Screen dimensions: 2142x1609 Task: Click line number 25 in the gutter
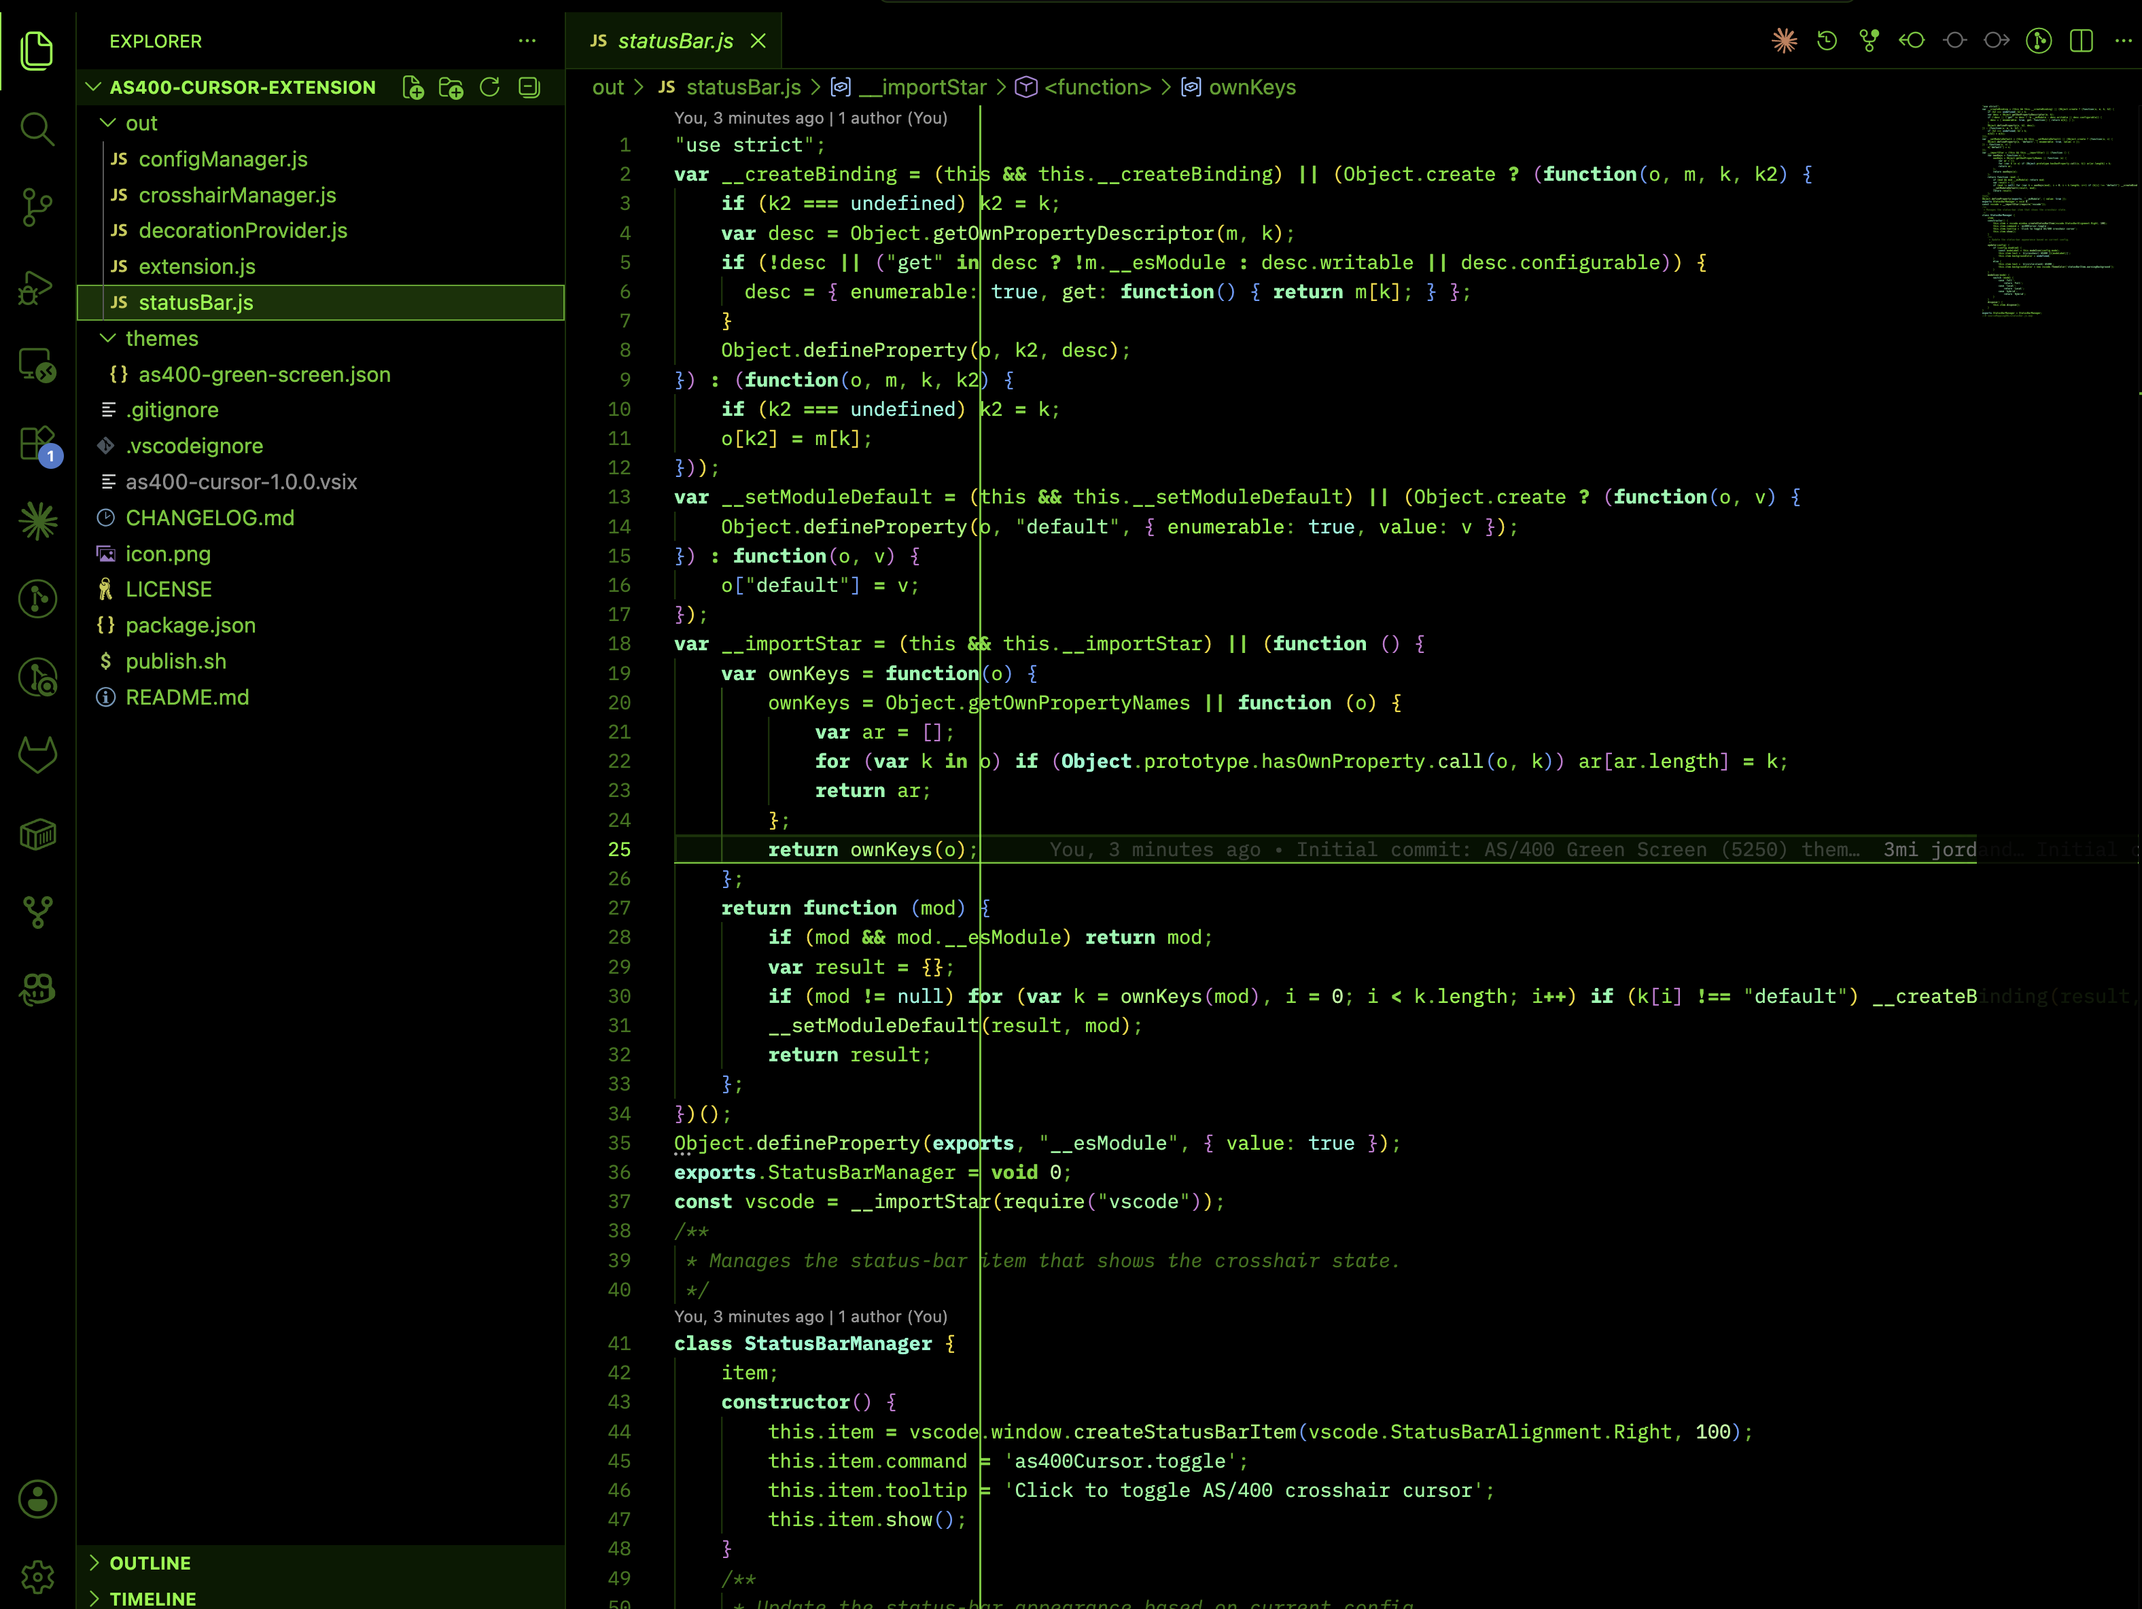(x=619, y=849)
